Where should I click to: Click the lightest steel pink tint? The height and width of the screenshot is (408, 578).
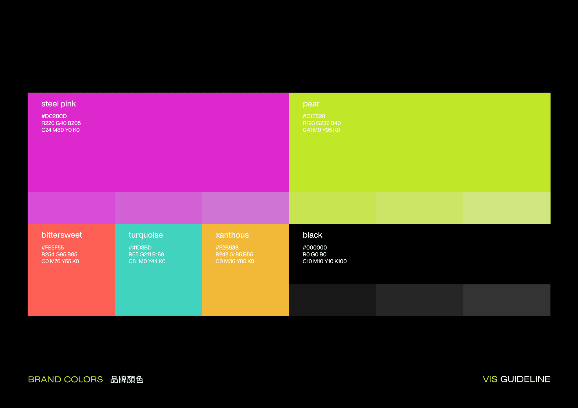[245, 208]
